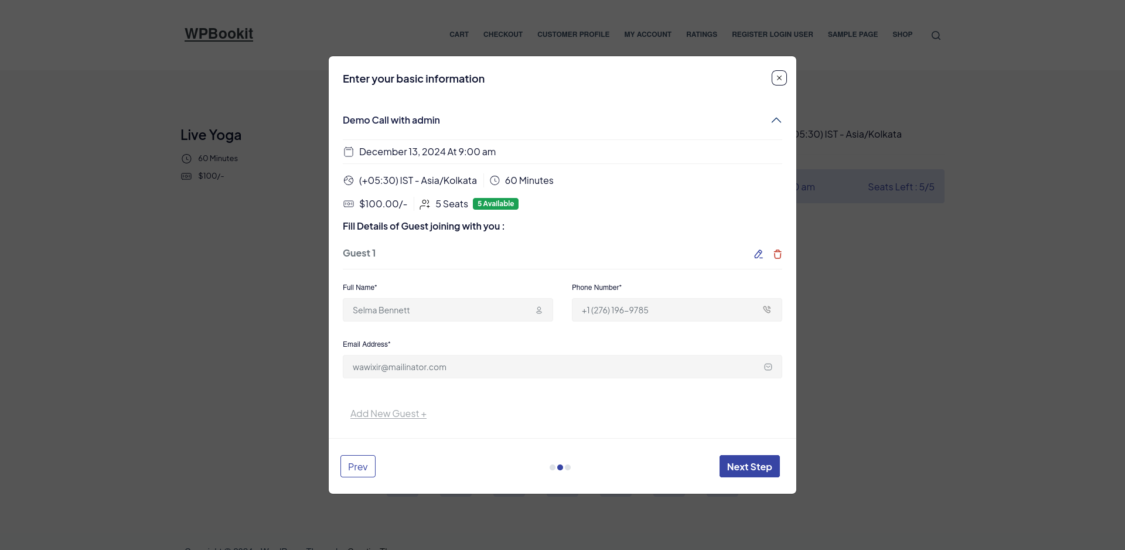
Task: Edit Guest 1 with the pencil icon
Action: point(758,254)
